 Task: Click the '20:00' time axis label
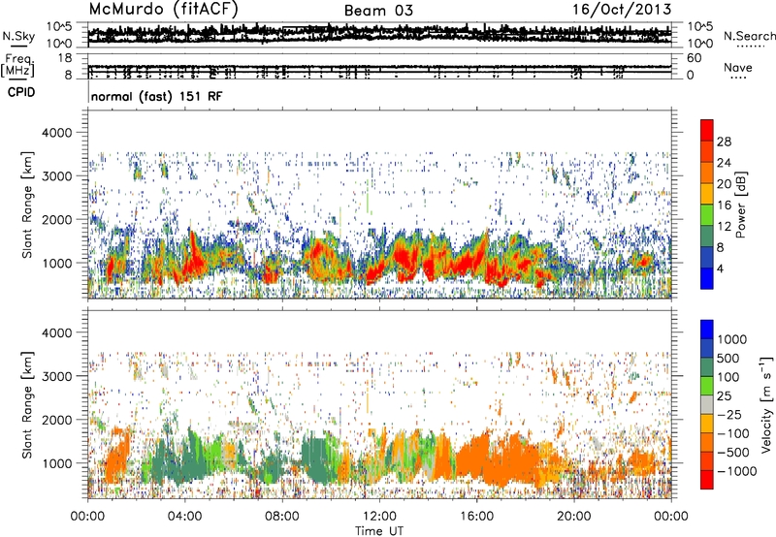[x=574, y=516]
